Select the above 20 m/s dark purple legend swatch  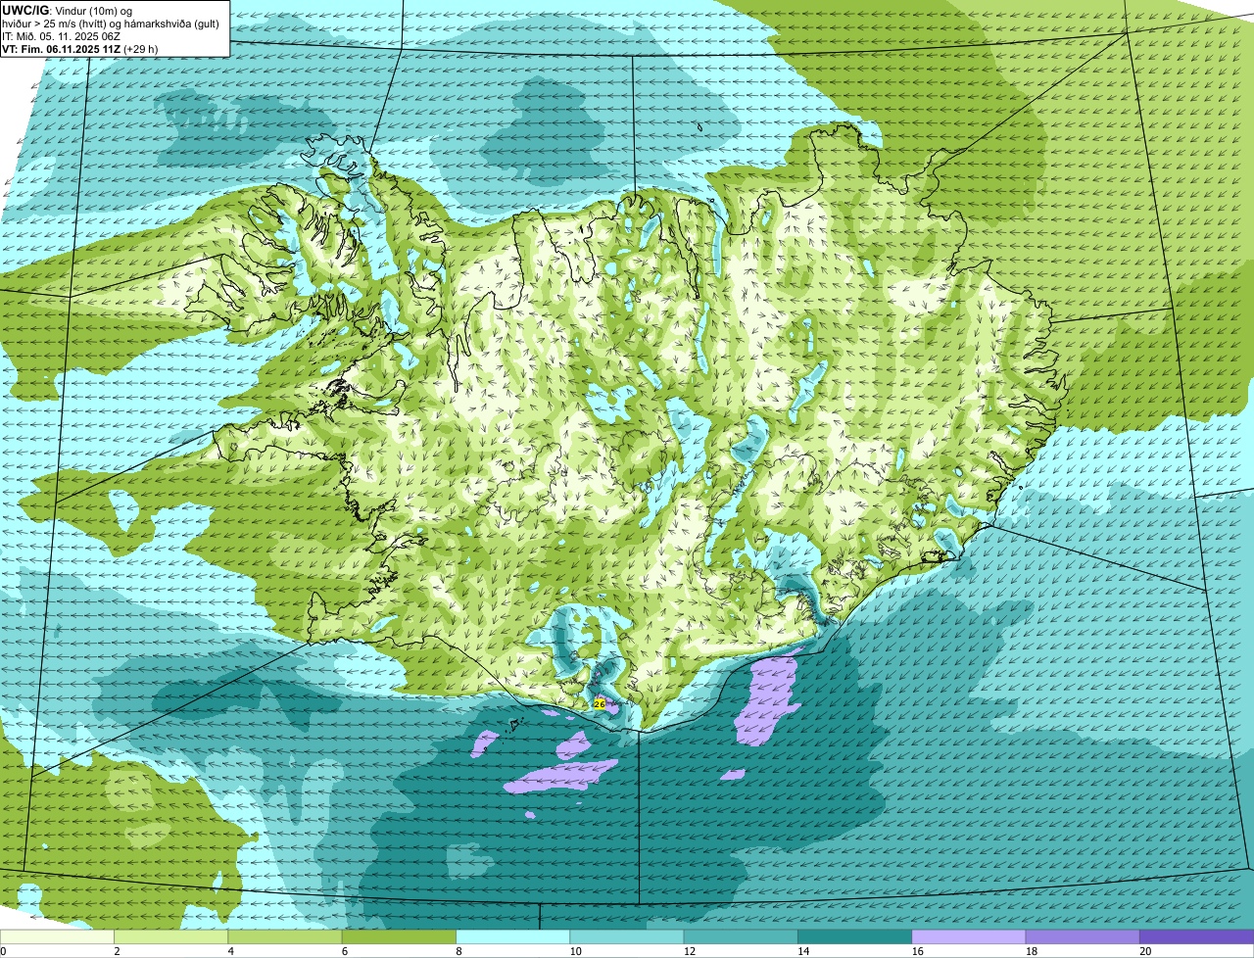tap(1196, 936)
